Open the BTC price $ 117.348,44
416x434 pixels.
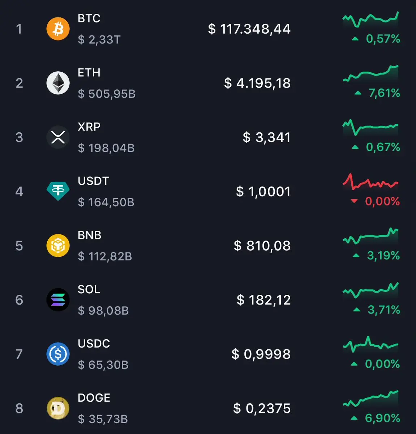[x=249, y=29]
